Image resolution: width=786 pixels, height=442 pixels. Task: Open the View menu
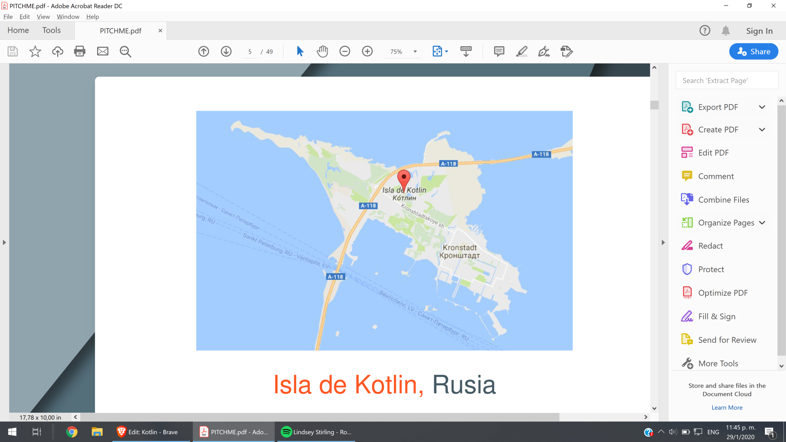[43, 17]
